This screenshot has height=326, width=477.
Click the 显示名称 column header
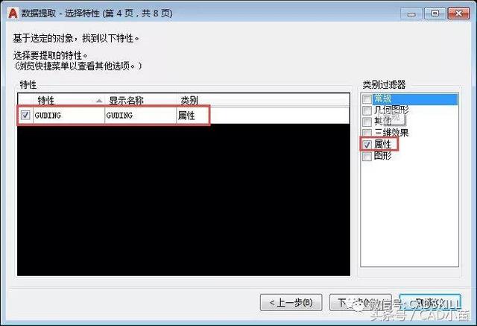coord(140,100)
